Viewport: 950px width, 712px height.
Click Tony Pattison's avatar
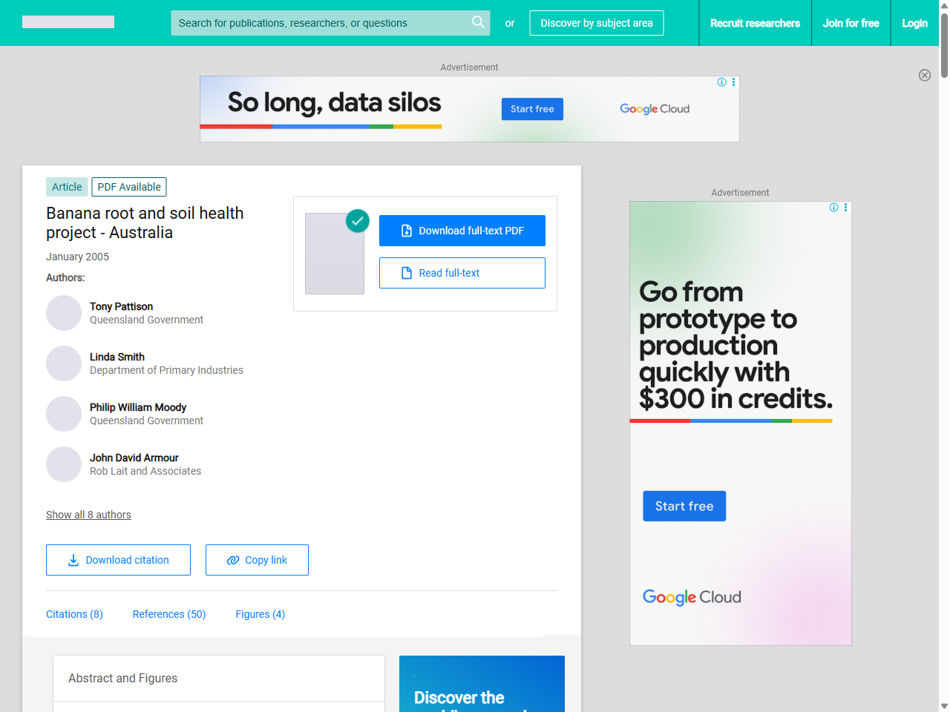tap(64, 313)
